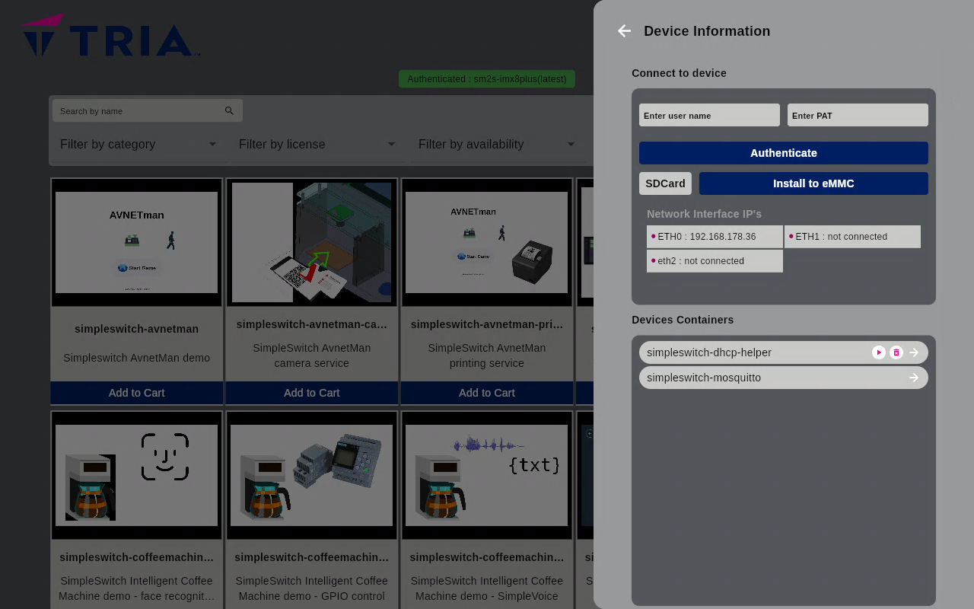The image size is (974, 609).
Task: Open the coffee machine face recognition thumbnail
Action: pyautogui.click(x=137, y=475)
